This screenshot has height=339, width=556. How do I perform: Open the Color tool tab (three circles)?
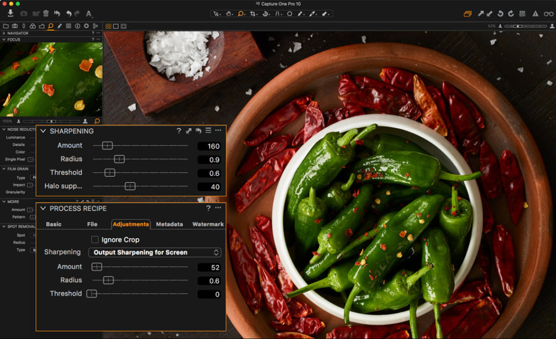33,26
